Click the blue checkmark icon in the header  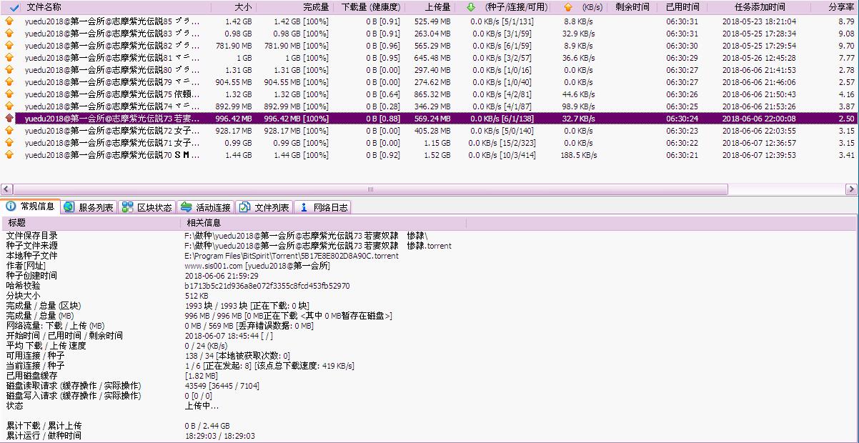pyautogui.click(x=14, y=7)
